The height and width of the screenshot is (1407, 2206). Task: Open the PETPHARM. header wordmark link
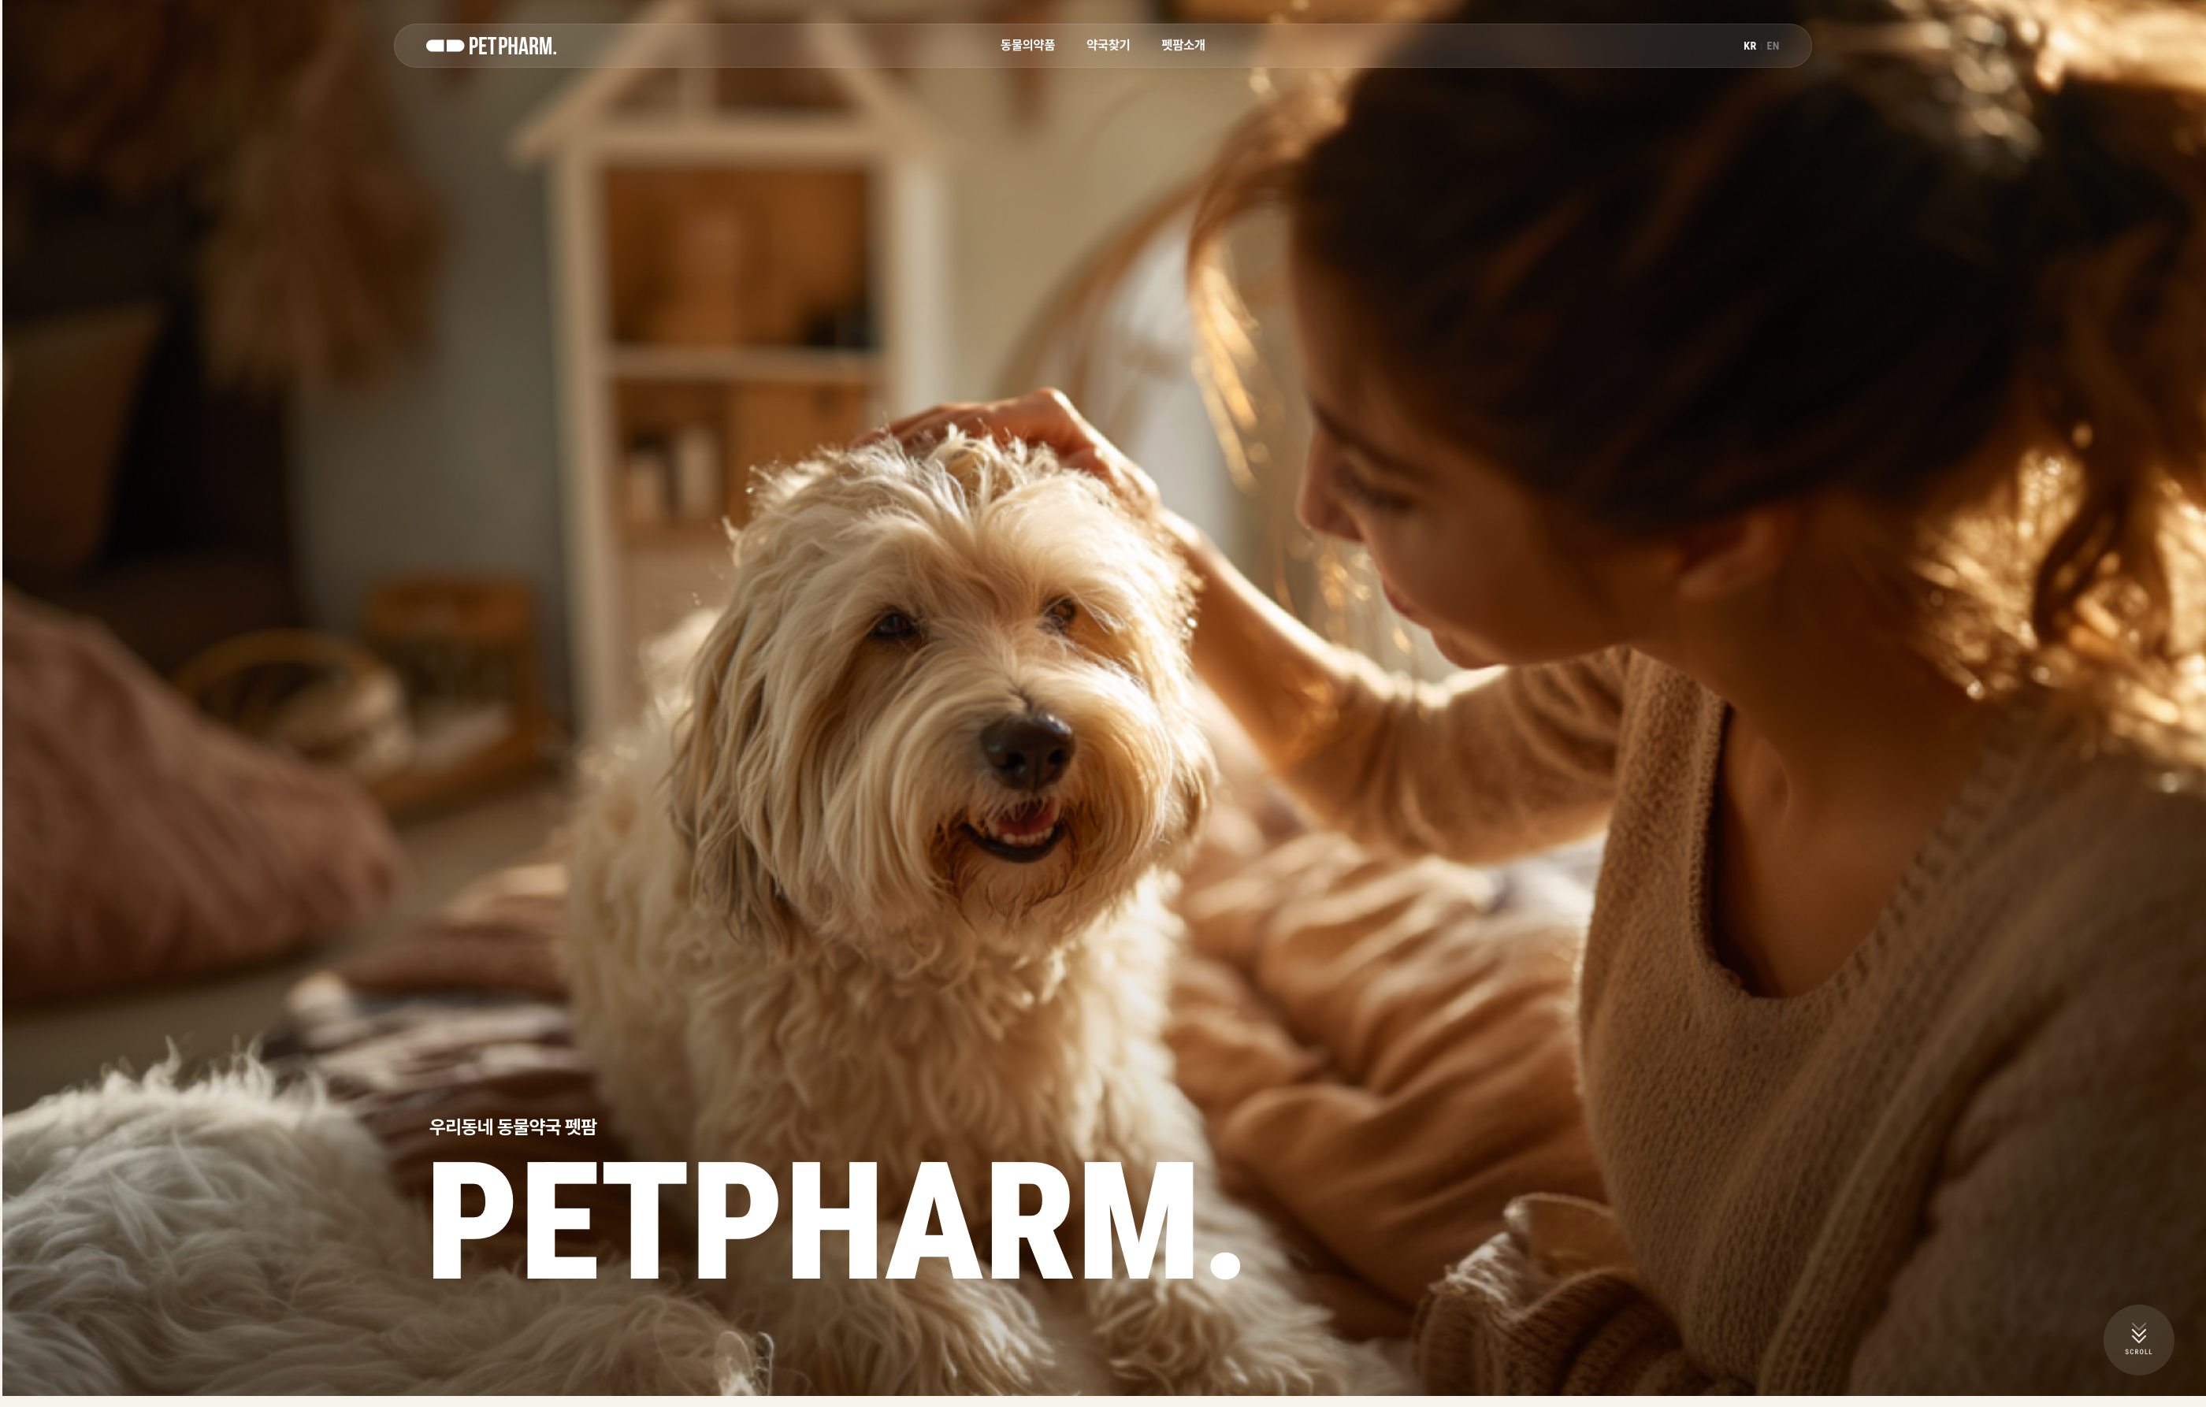coord(512,46)
